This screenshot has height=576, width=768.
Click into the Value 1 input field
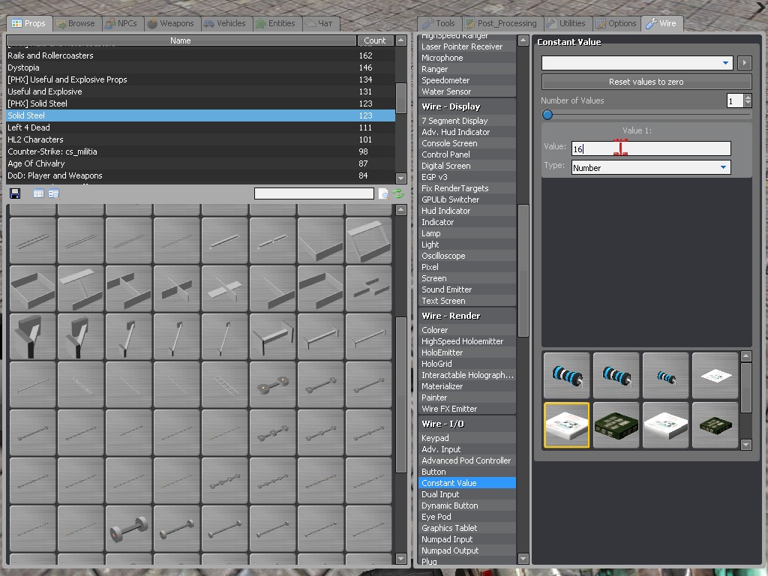tap(650, 148)
